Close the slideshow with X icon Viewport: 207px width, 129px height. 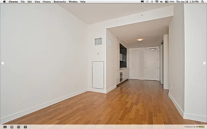pos(25,127)
